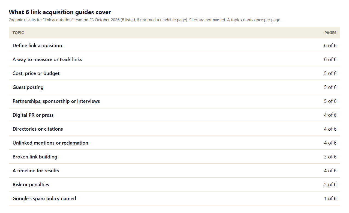Select "A way to measure or track links"

(47, 59)
